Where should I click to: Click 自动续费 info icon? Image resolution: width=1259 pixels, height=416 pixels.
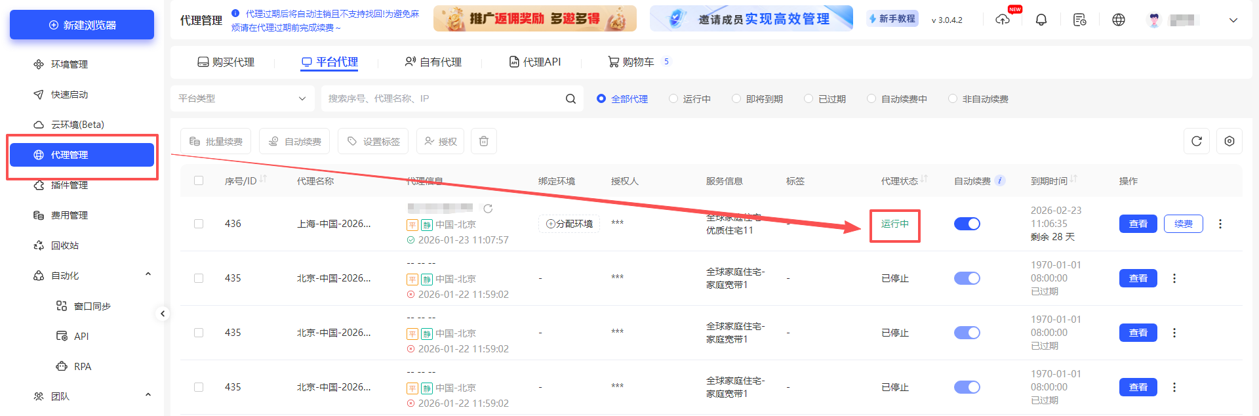[x=1000, y=180]
